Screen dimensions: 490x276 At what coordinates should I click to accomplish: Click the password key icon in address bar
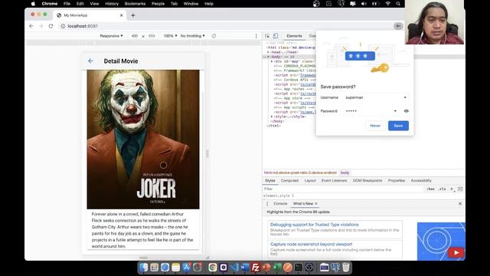tap(398, 26)
